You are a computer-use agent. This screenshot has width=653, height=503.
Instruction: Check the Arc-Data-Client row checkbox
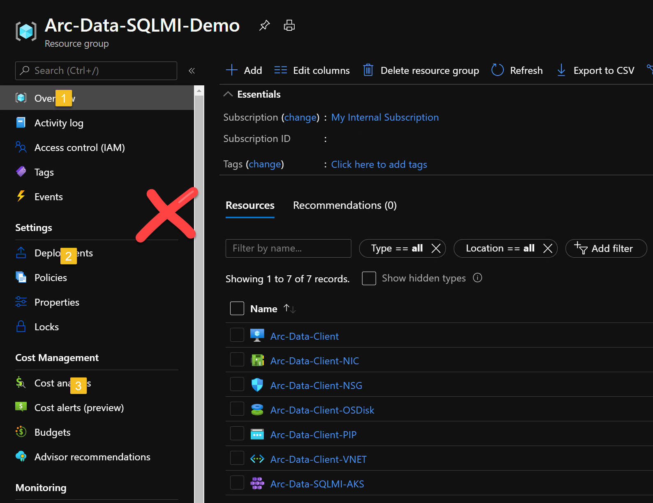[237, 335]
